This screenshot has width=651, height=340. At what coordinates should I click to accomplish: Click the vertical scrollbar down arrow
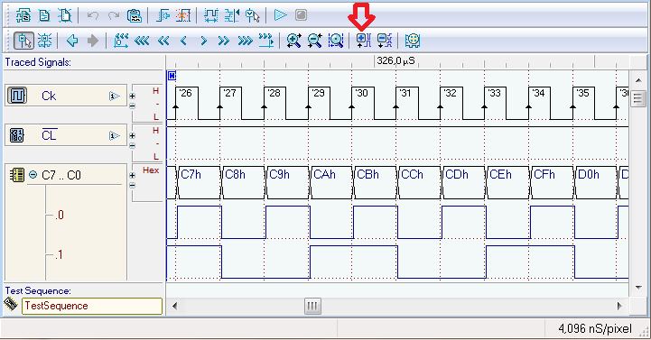tap(638, 288)
